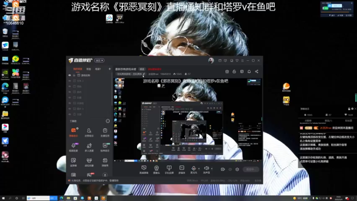Click the gift box icon above the preview

[227, 71]
